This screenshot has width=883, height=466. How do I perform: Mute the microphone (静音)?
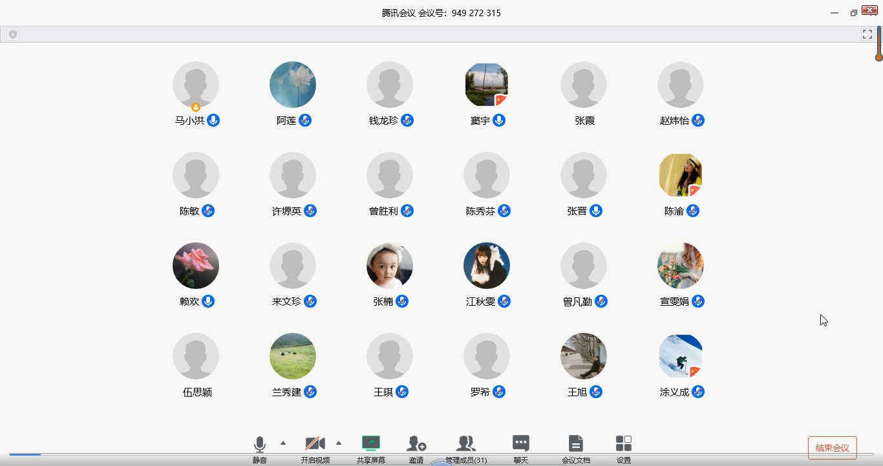tap(259, 445)
